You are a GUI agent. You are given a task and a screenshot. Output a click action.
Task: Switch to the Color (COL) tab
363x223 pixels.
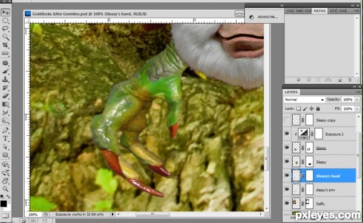pos(290,11)
